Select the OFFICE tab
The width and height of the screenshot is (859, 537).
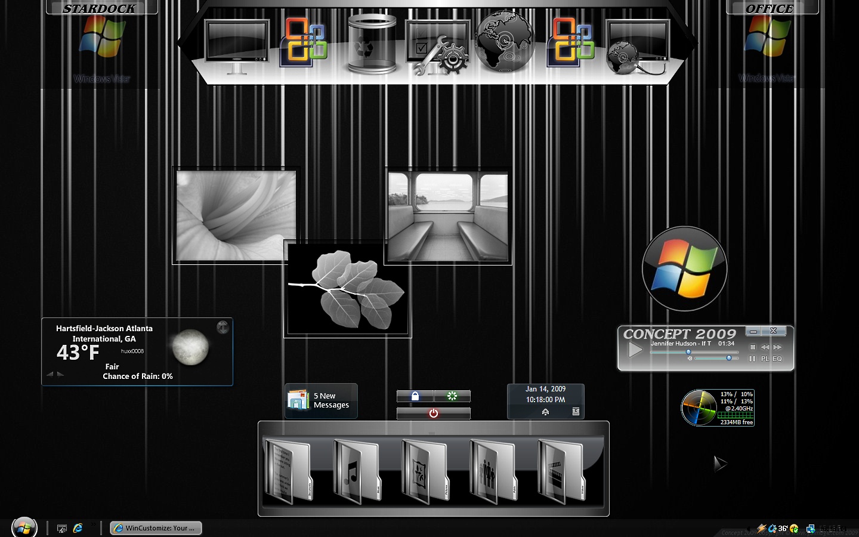click(x=770, y=8)
